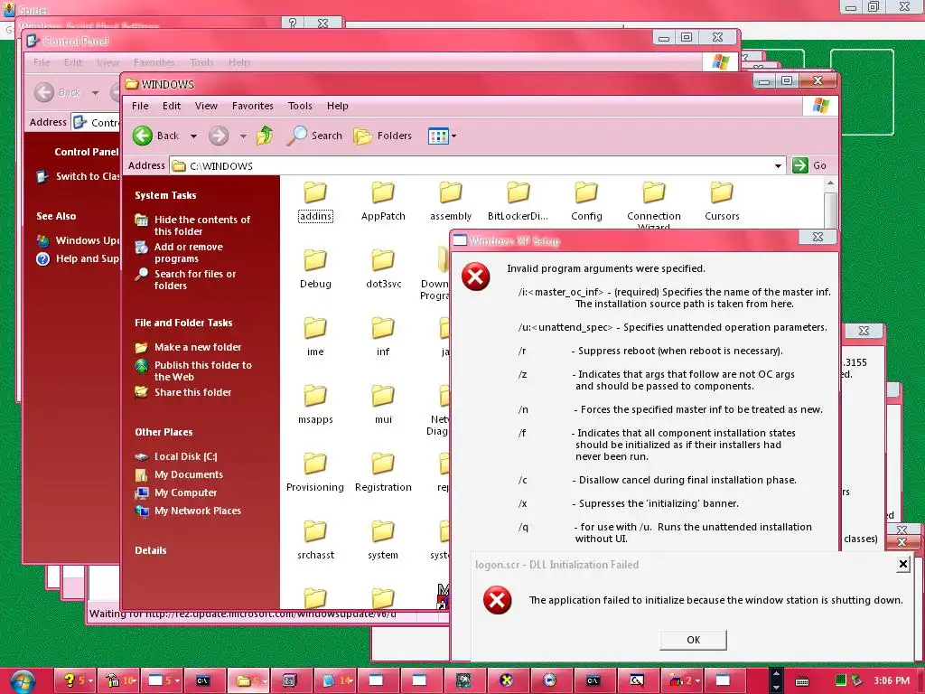Click the C:\WINDOWS address field
The image size is (925, 694).
coord(478,166)
